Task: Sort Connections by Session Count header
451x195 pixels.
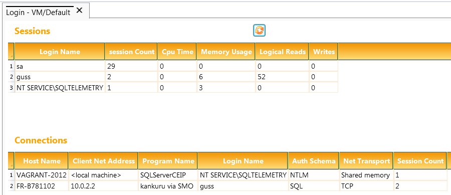Action: point(420,161)
